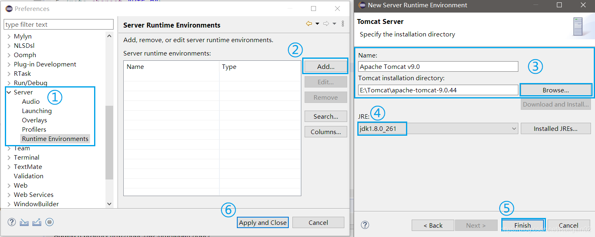Screen dimensions: 595x237
Task: Select the Validation preference page
Action: point(28,176)
